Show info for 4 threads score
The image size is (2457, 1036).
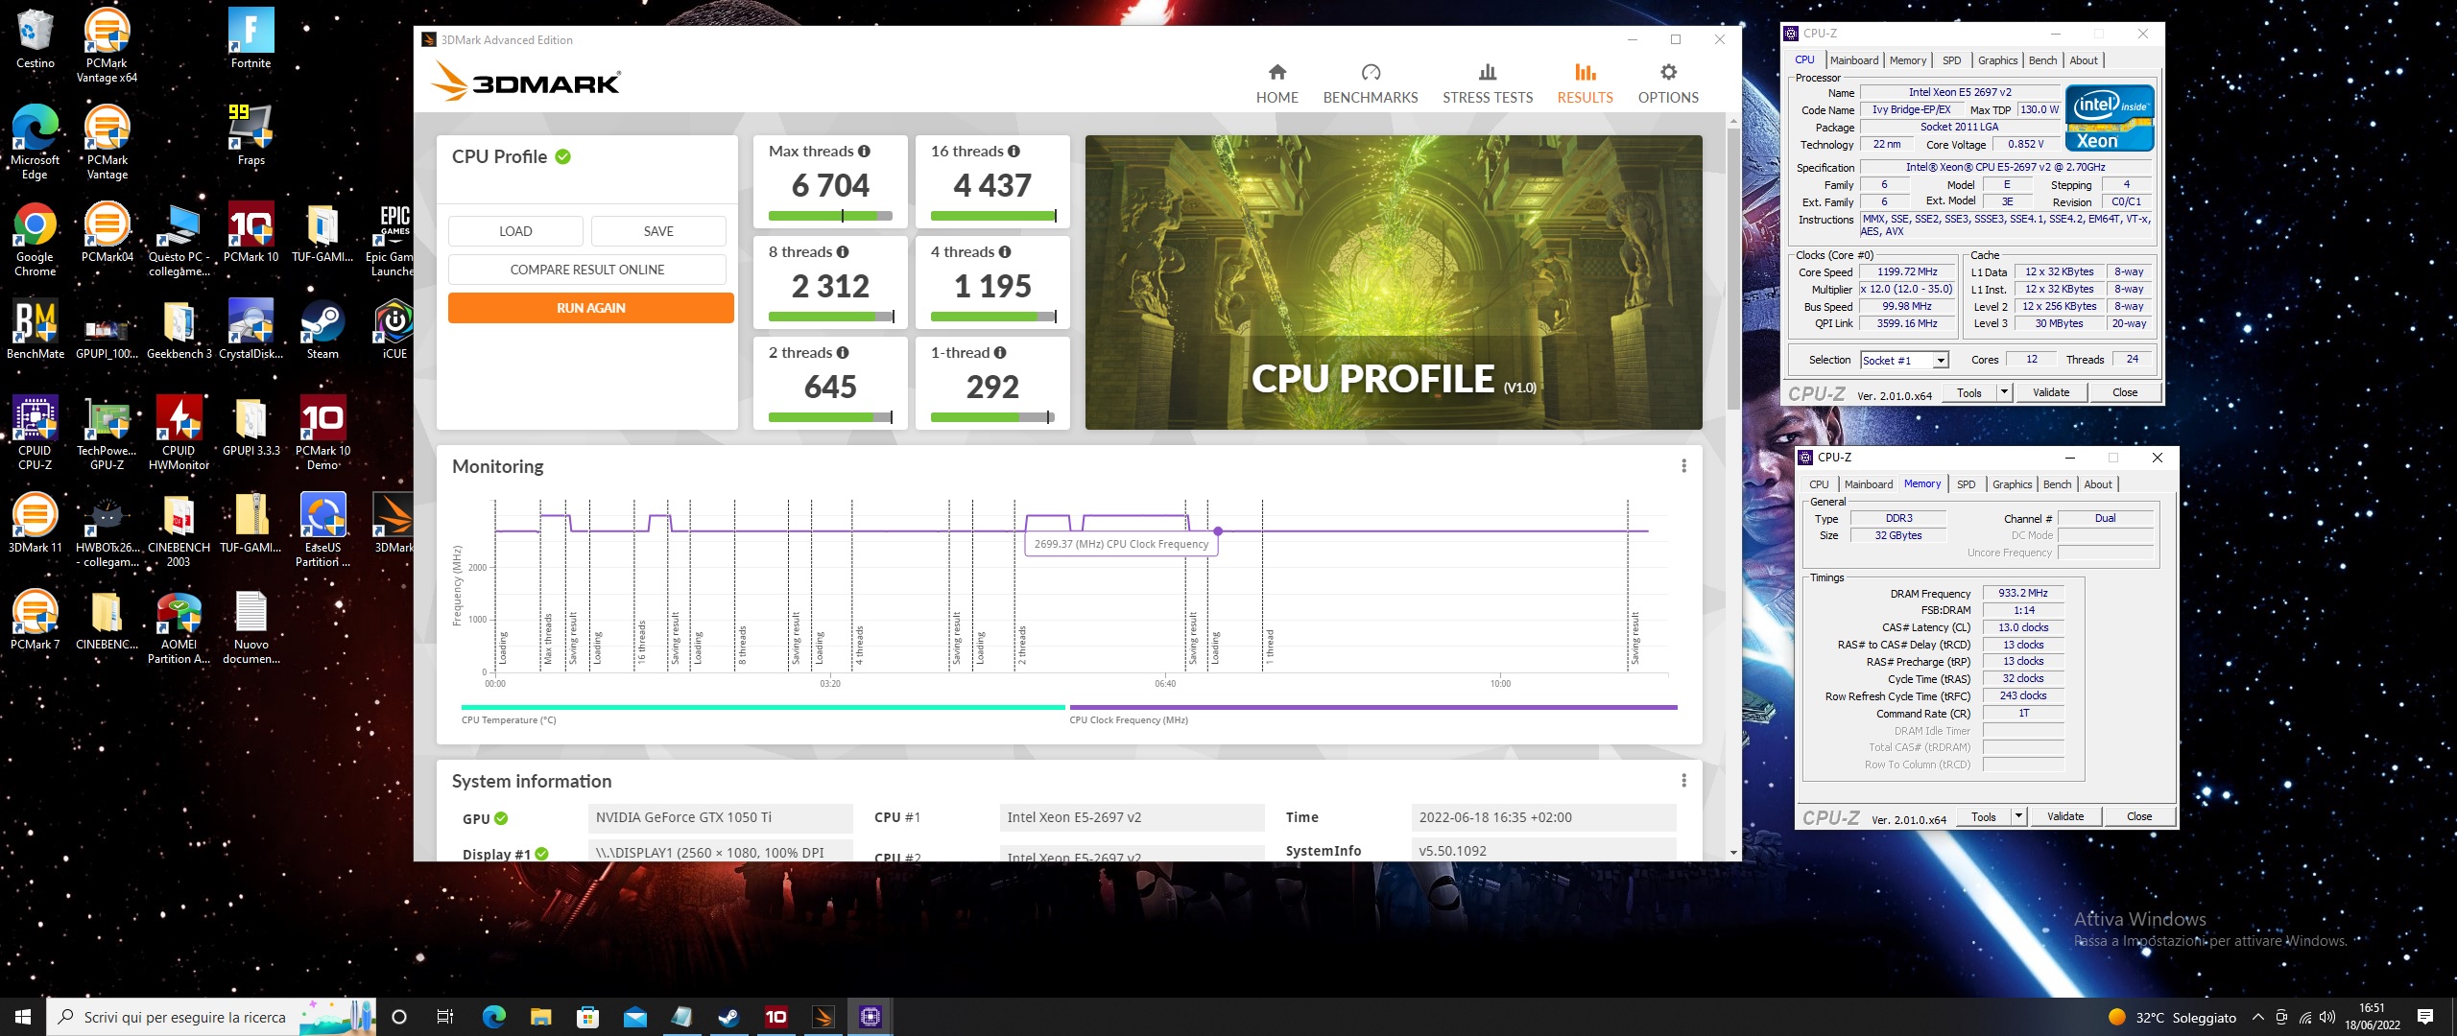click(1005, 252)
